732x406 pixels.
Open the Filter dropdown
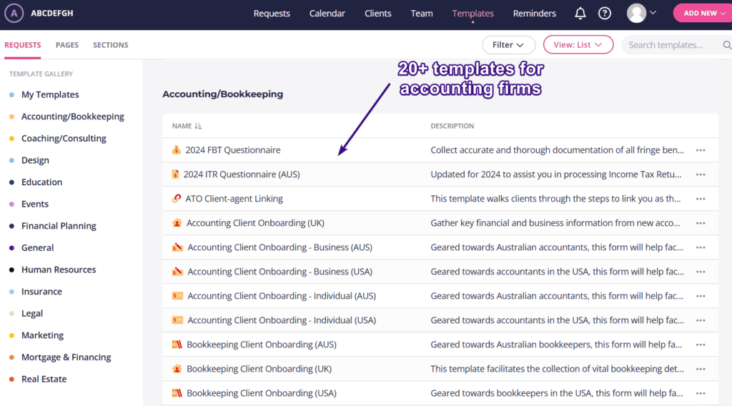click(508, 45)
